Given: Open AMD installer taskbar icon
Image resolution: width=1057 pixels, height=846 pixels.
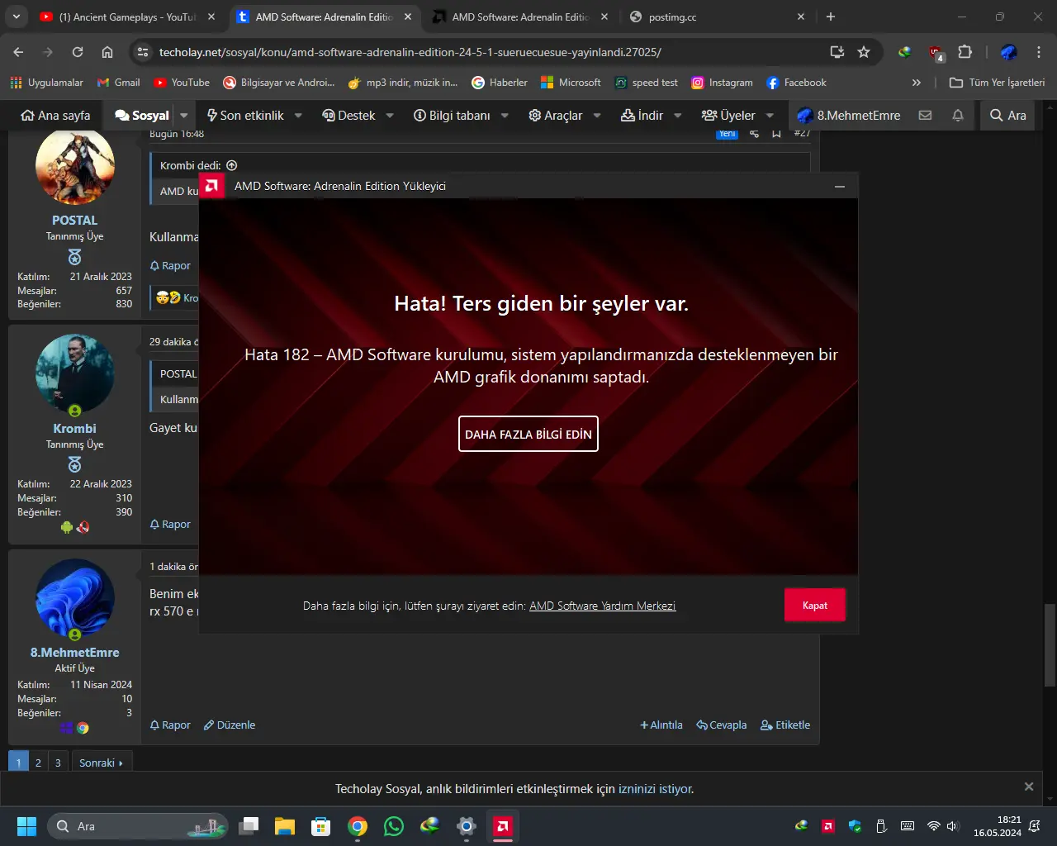Looking at the screenshot, I should click(x=503, y=826).
